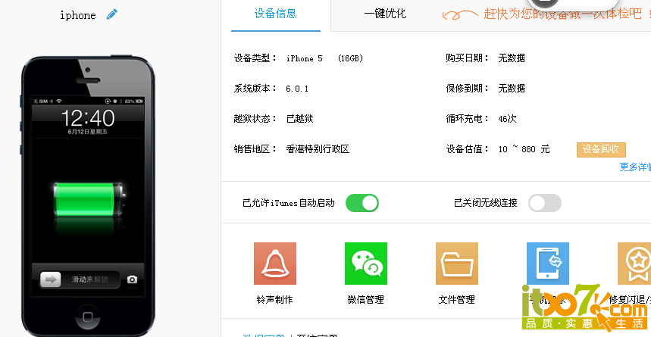Click the iphone device name text

pos(77,15)
